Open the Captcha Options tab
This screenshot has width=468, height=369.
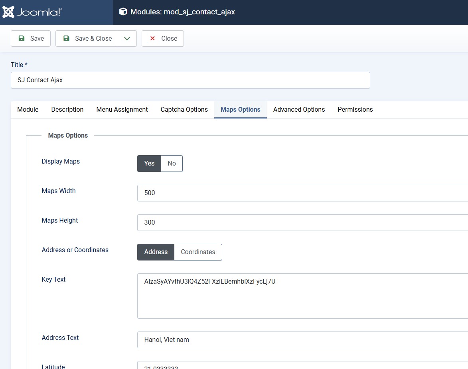pos(184,110)
